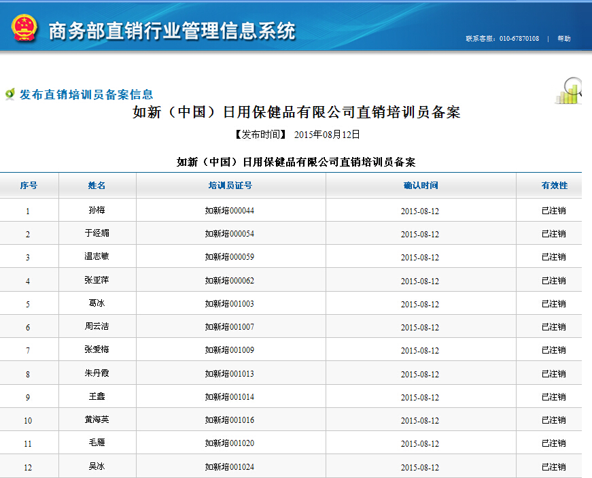592x478 pixels.
Task: Select the 发布直销培训员备案信息 section heading
Action: click(x=86, y=95)
